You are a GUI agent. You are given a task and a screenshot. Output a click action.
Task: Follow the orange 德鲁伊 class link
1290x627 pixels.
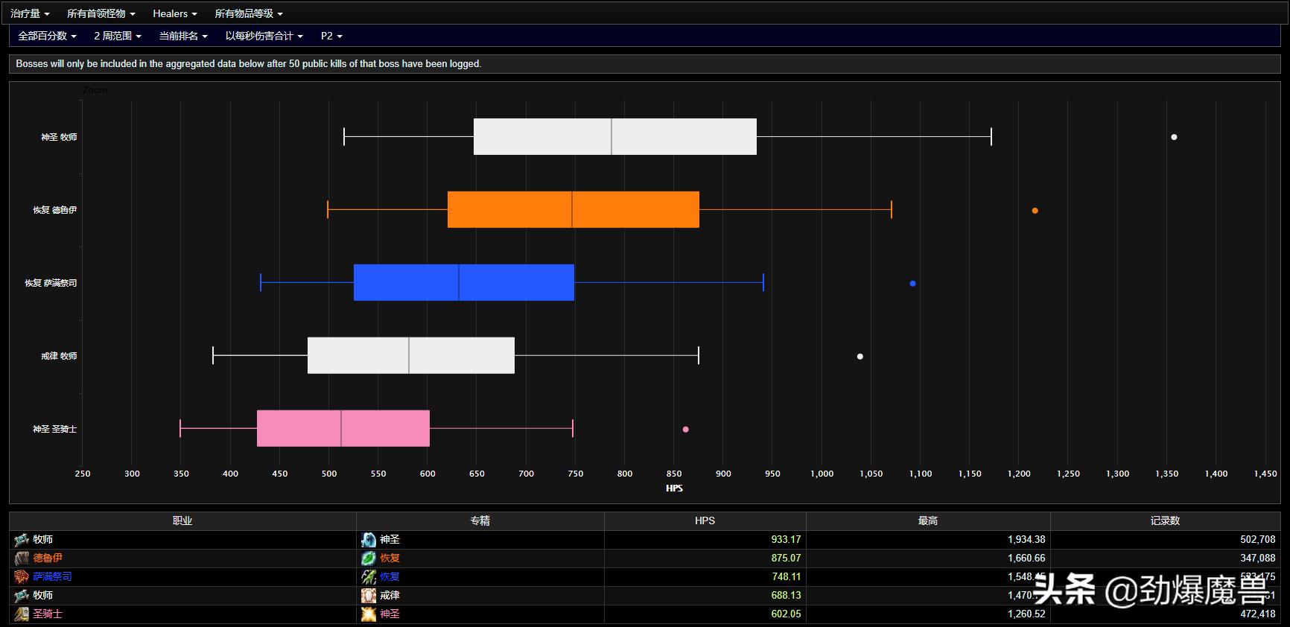click(48, 558)
